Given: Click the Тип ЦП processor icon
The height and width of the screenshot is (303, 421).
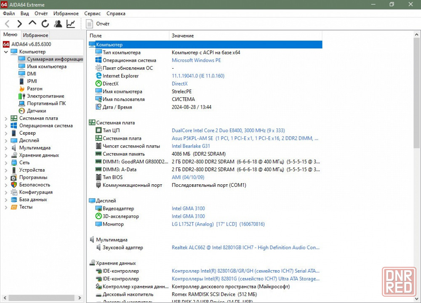Looking at the screenshot, I should coord(99,130).
